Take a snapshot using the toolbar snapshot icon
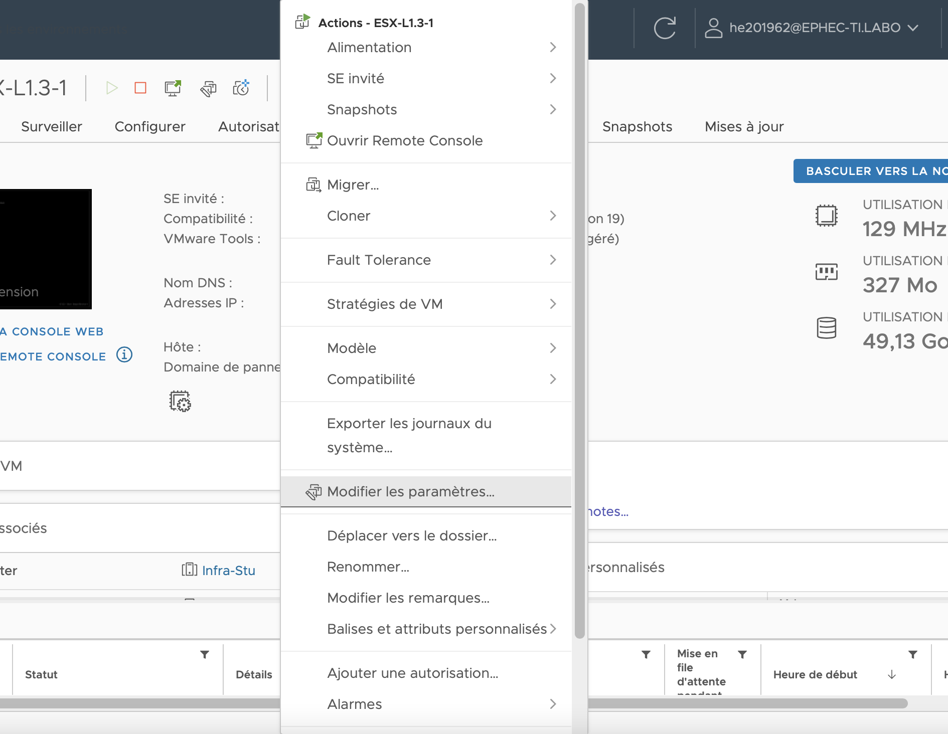Viewport: 948px width, 734px height. coord(241,88)
